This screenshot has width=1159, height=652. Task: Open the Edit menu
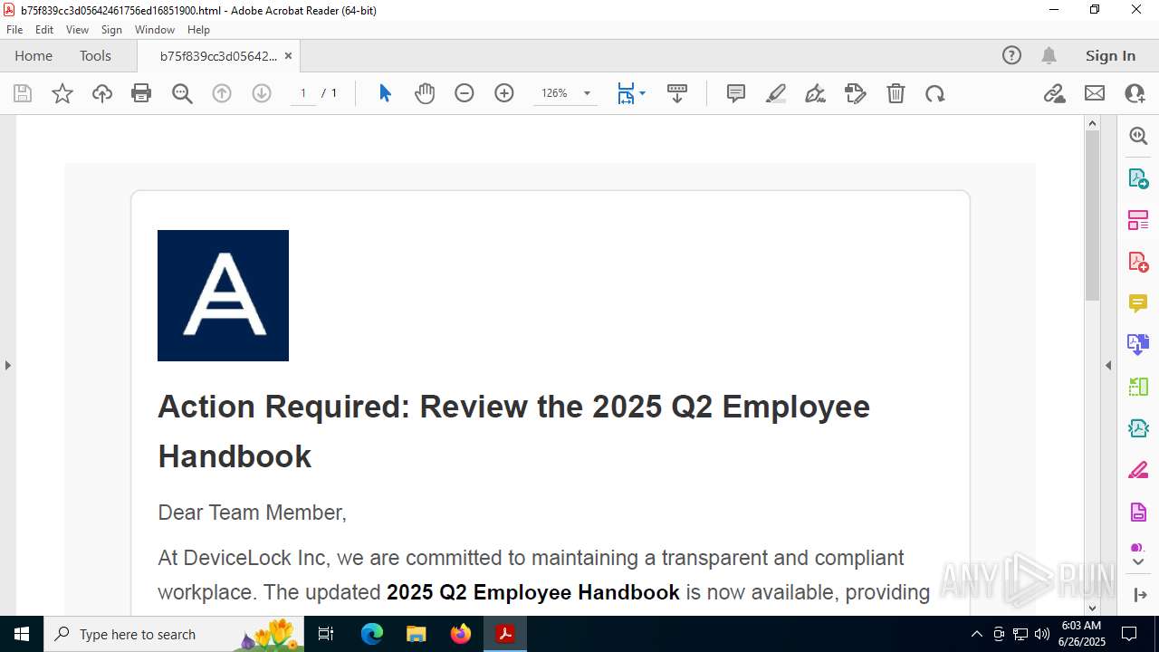(x=44, y=29)
